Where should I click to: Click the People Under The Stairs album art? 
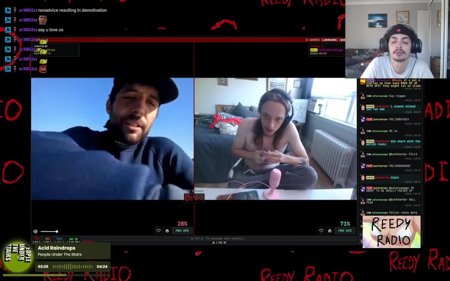(x=18, y=256)
